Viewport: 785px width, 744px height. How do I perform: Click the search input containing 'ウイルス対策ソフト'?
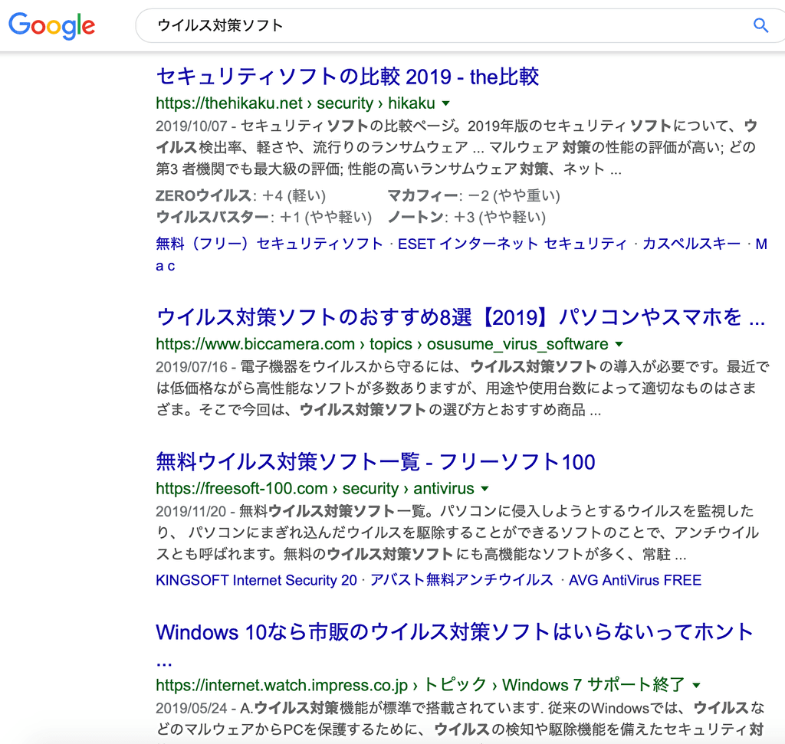click(x=307, y=25)
